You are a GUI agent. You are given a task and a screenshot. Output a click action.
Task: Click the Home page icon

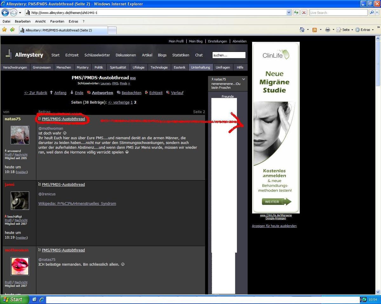coord(302,29)
